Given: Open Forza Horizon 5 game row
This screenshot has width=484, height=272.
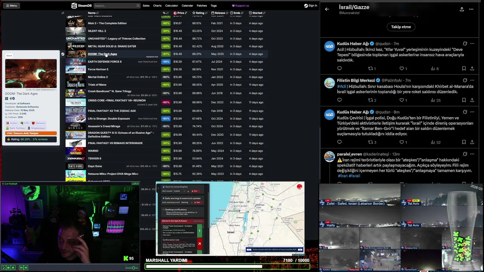Looking at the screenshot, I should click(x=166, y=70).
